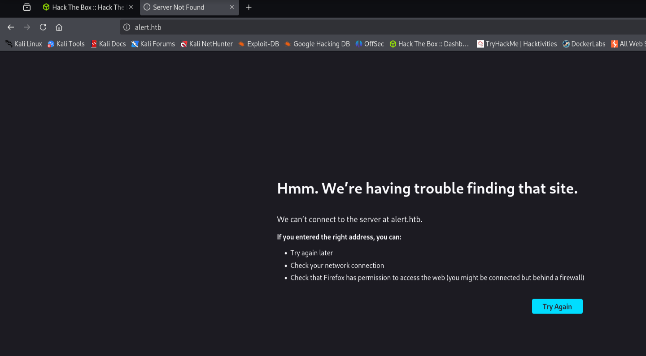Image resolution: width=646 pixels, height=356 pixels.
Task: Open the TryHackMe Hacktivities bookmark
Action: (517, 44)
